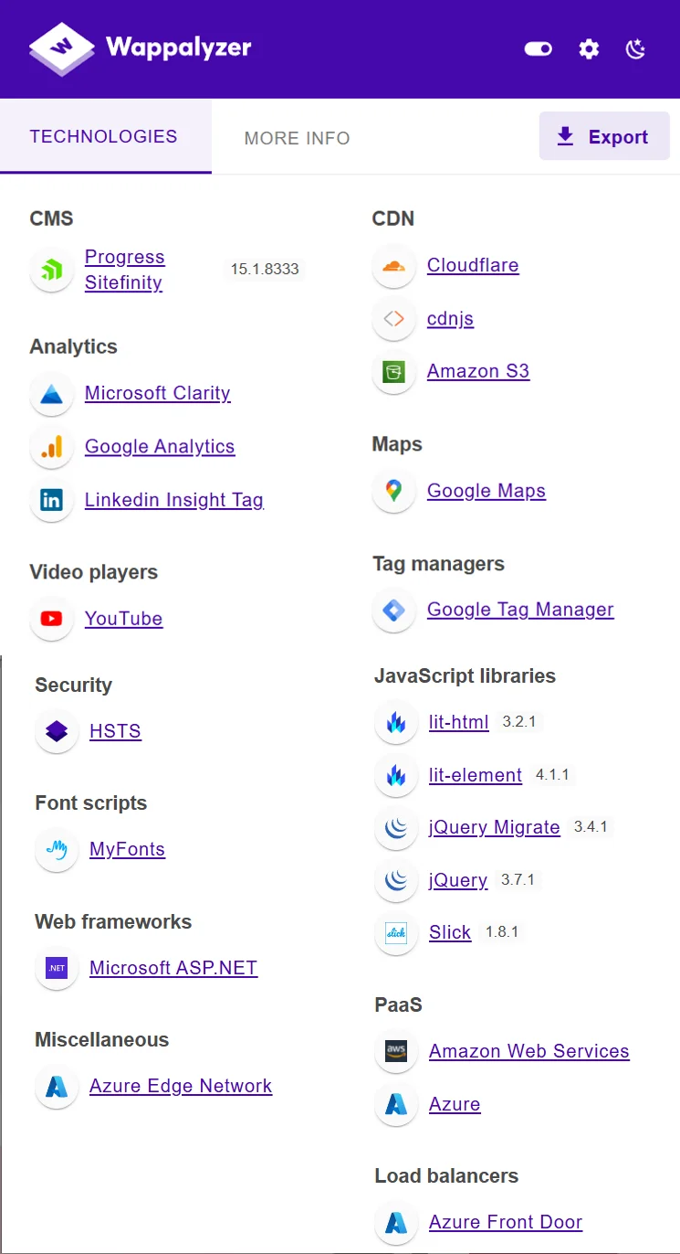Click the Cloudflare icon
The width and height of the screenshot is (680, 1254).
click(x=394, y=265)
